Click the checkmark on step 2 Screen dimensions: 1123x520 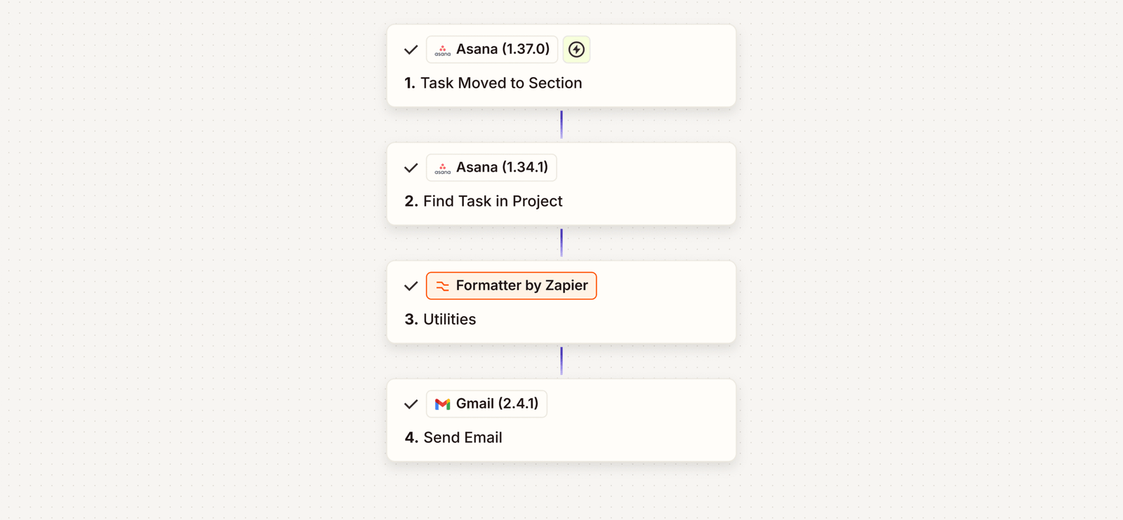pyautogui.click(x=411, y=168)
